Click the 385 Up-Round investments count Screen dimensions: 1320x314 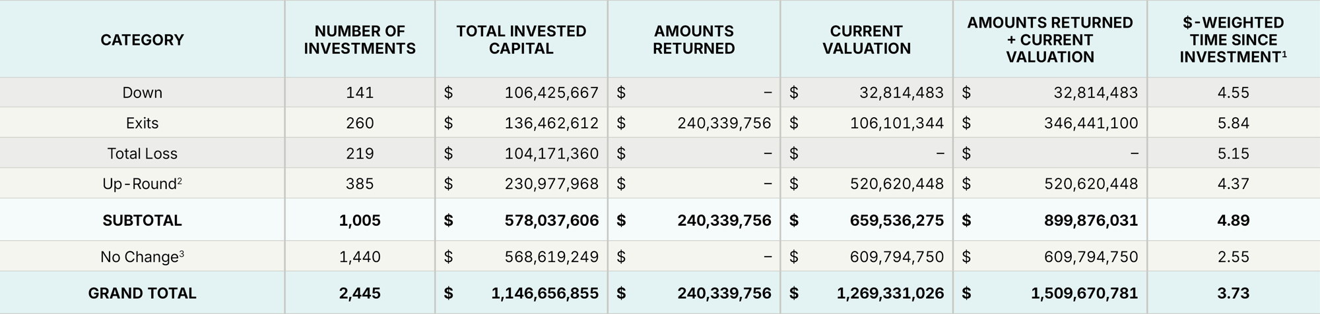[360, 184]
